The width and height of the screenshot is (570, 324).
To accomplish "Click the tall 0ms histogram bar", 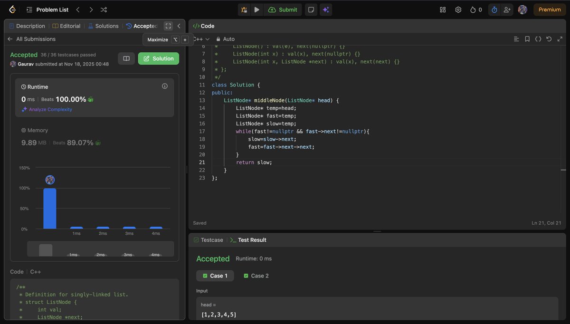I will pos(50,209).
